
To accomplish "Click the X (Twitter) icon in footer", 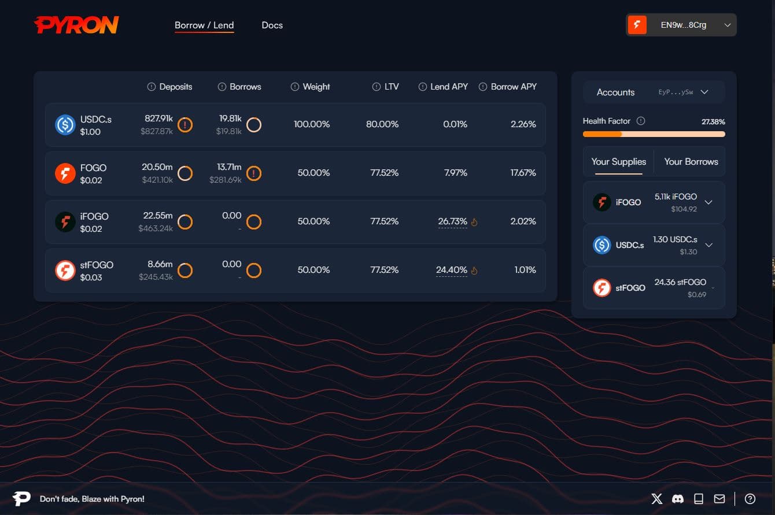I will tap(657, 499).
